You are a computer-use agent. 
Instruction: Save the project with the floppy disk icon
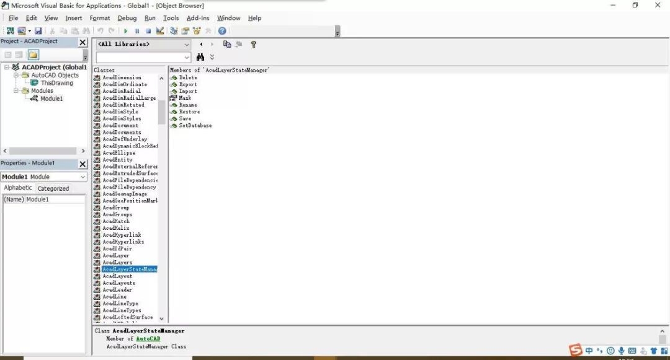tap(38, 31)
